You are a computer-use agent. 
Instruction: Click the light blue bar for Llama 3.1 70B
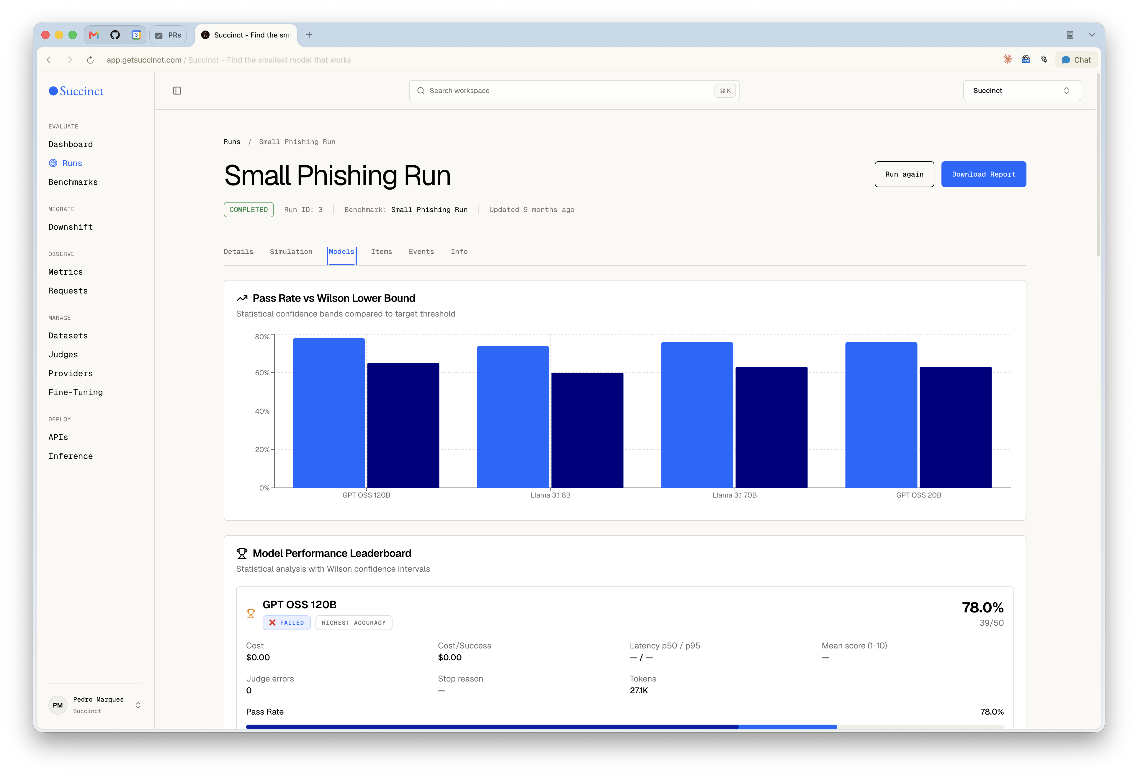(x=697, y=415)
